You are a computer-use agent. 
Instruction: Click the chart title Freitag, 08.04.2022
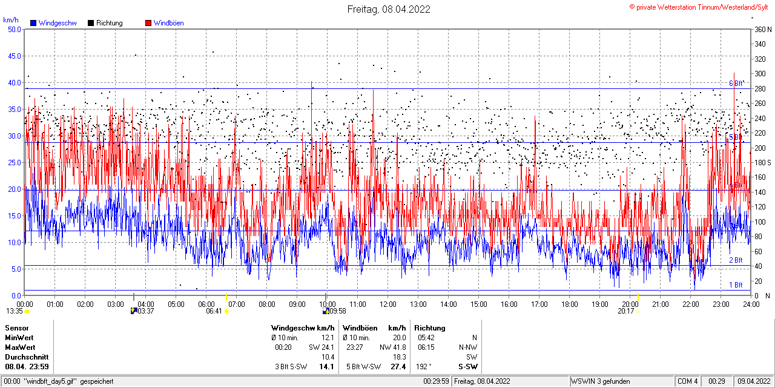(389, 9)
